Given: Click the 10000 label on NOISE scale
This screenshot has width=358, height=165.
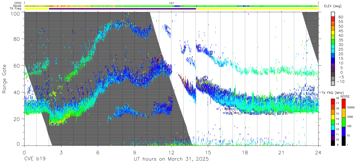Looking at the screenshot, I should point(350,108).
